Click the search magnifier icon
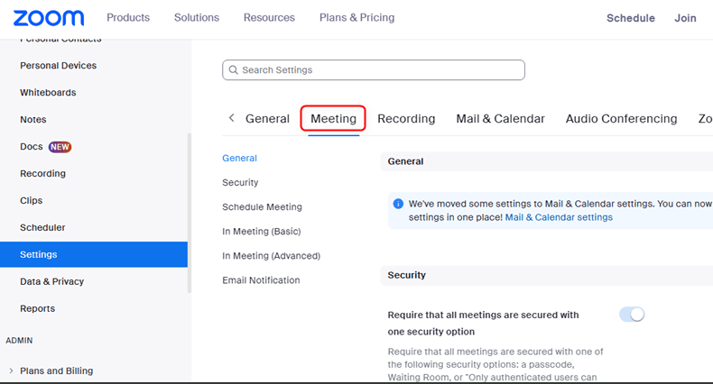Screen dimensions: 713x384 (234, 70)
